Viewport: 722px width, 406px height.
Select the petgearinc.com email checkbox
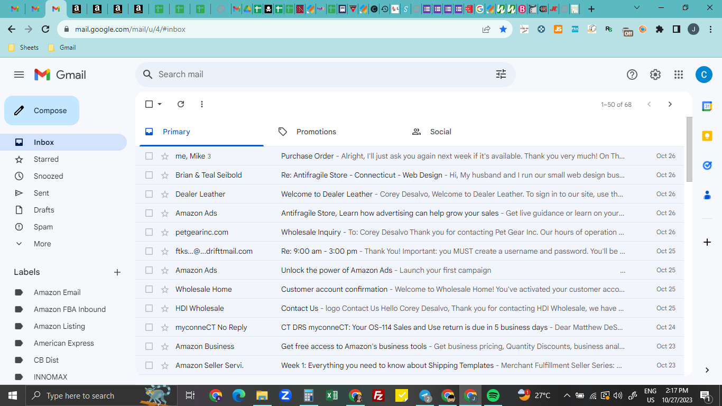149,232
